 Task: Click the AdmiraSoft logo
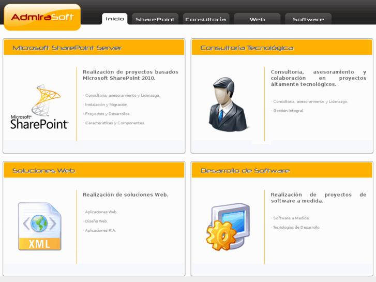tap(42, 17)
